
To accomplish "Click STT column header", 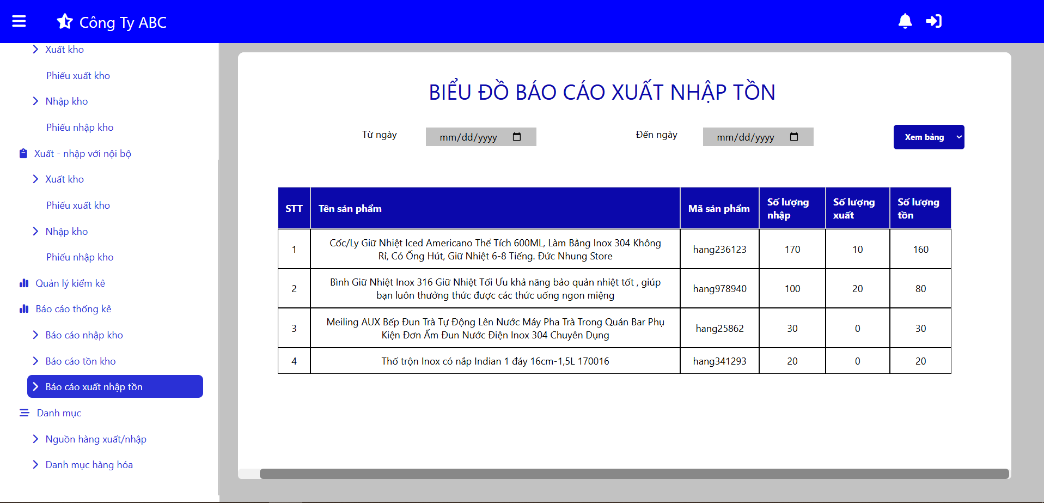I will coord(294,208).
